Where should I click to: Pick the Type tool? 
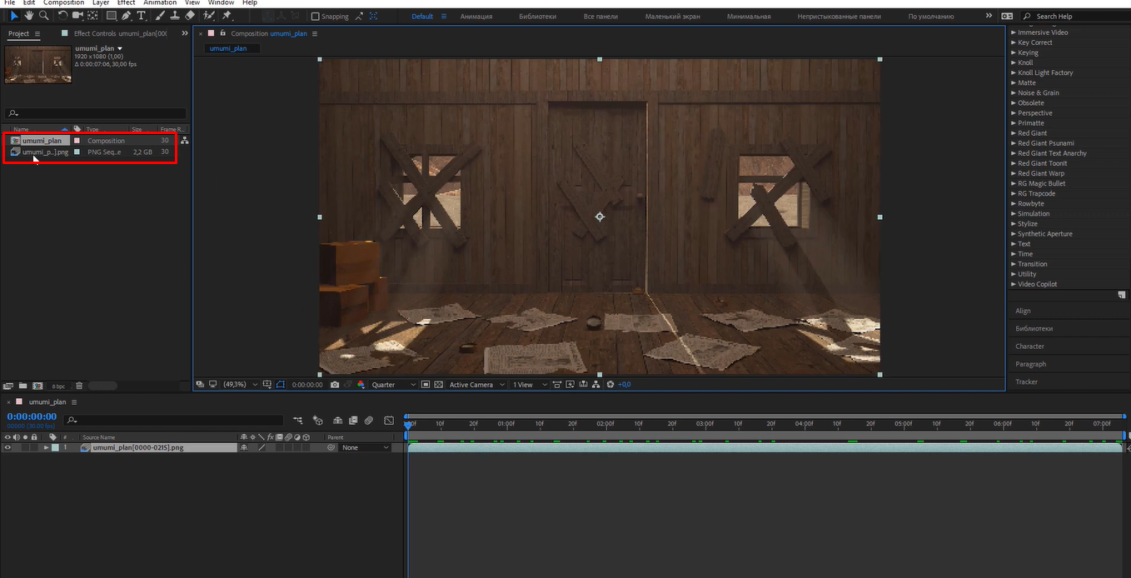[142, 15]
